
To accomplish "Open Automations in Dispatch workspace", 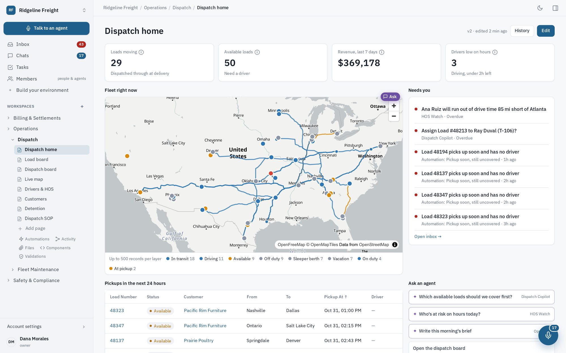I will [x=34, y=239].
